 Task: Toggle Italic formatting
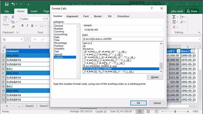27,25
